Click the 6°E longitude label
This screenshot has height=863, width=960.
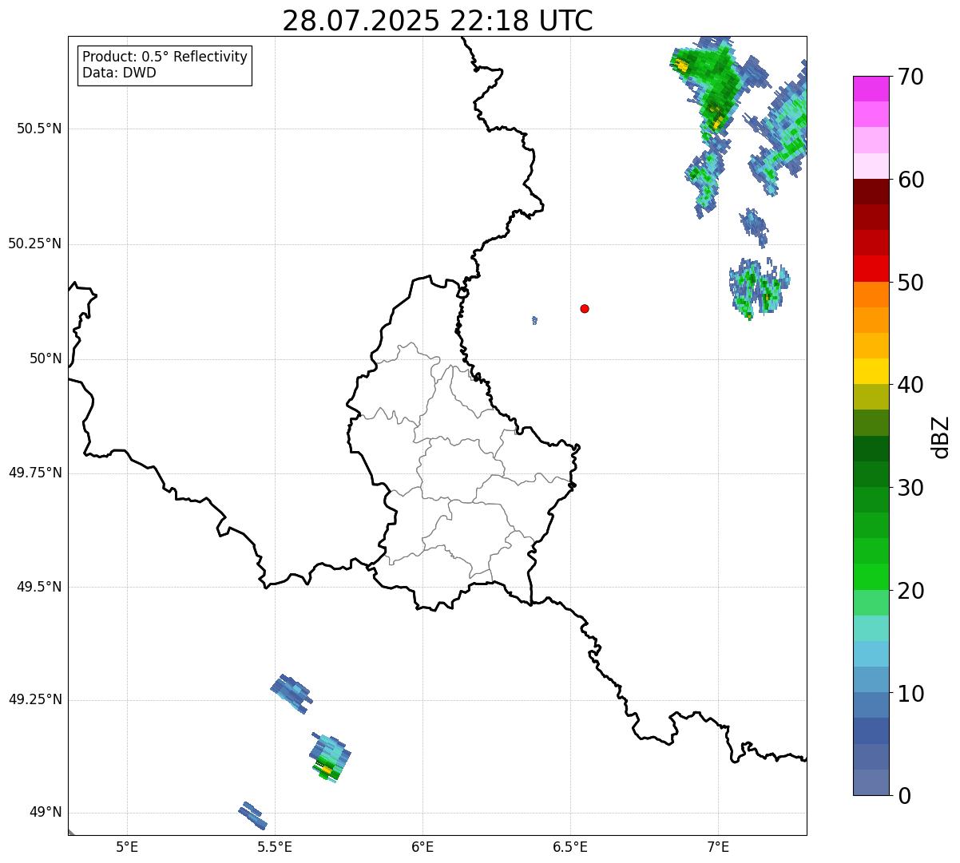click(x=422, y=846)
